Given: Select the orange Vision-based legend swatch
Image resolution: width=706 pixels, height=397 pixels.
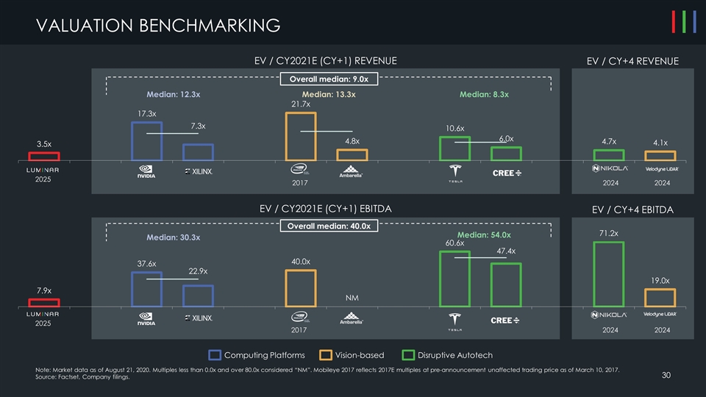Looking at the screenshot, I should (x=322, y=357).
